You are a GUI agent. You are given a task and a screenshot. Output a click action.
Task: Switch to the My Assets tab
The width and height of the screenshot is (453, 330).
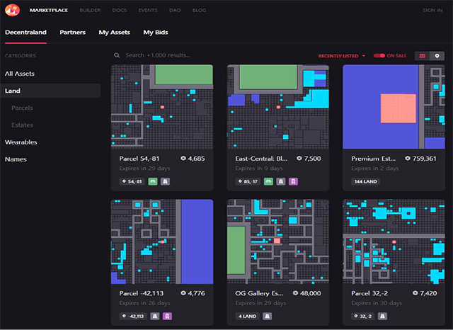115,33
